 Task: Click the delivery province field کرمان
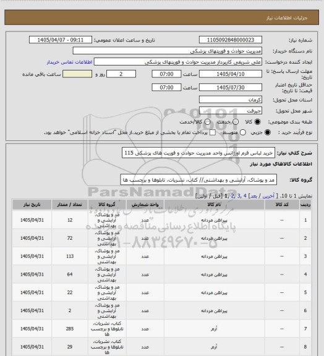point(231,100)
